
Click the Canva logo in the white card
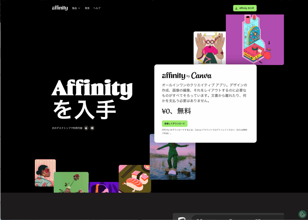201,76
